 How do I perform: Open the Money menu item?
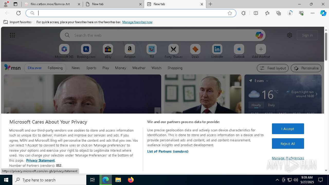point(121,68)
